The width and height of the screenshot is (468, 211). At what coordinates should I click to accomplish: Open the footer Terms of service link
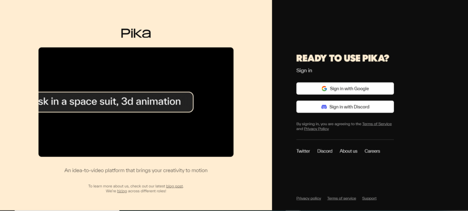(x=341, y=198)
